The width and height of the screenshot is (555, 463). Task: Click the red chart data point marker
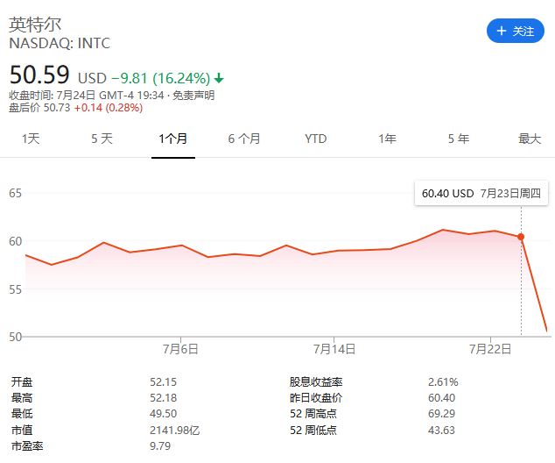521,237
